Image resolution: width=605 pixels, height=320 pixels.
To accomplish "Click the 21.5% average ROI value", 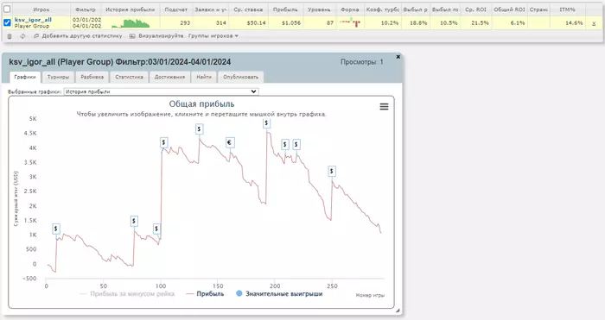I will tap(480, 23).
